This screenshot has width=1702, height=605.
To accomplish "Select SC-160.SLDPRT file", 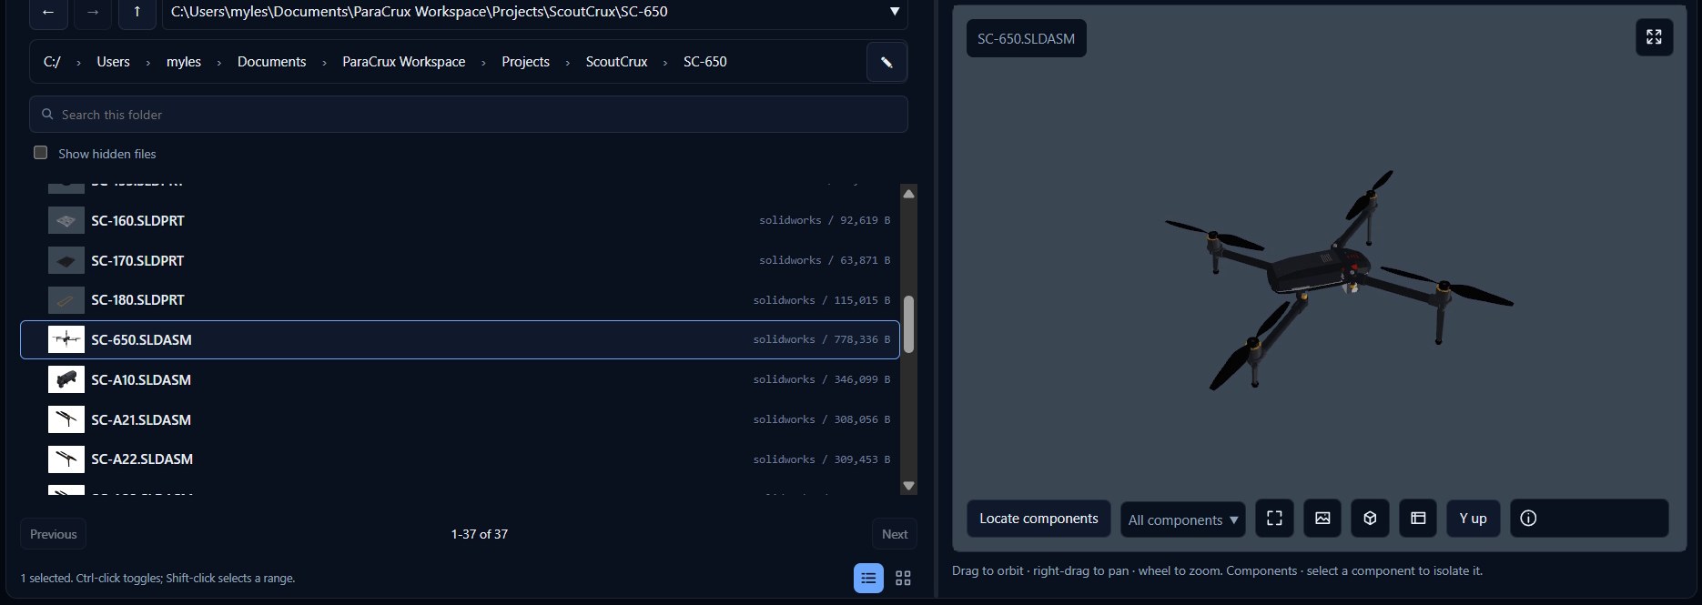I will [x=460, y=220].
